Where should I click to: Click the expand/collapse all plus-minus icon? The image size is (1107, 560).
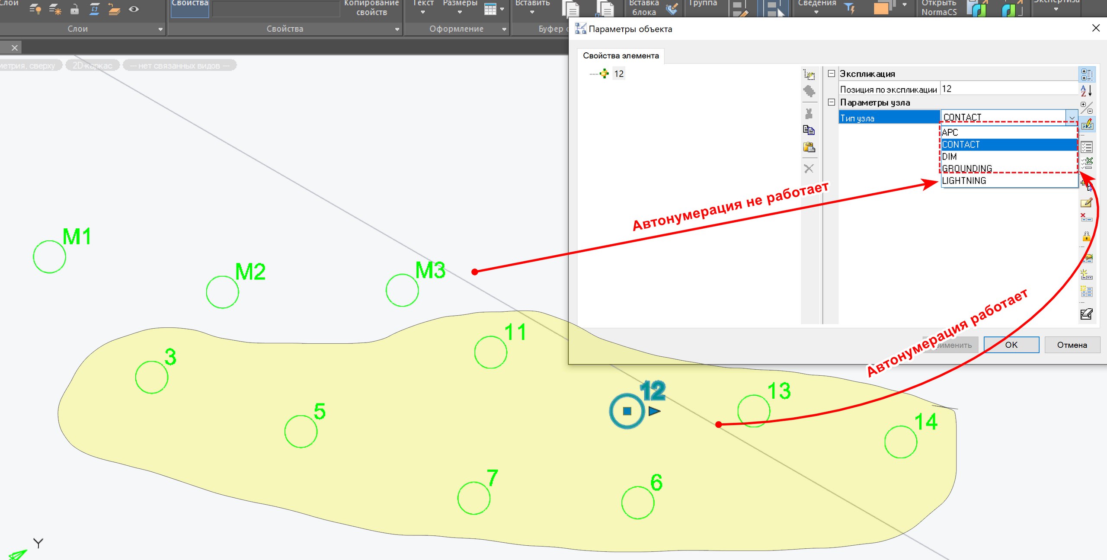point(1086,107)
